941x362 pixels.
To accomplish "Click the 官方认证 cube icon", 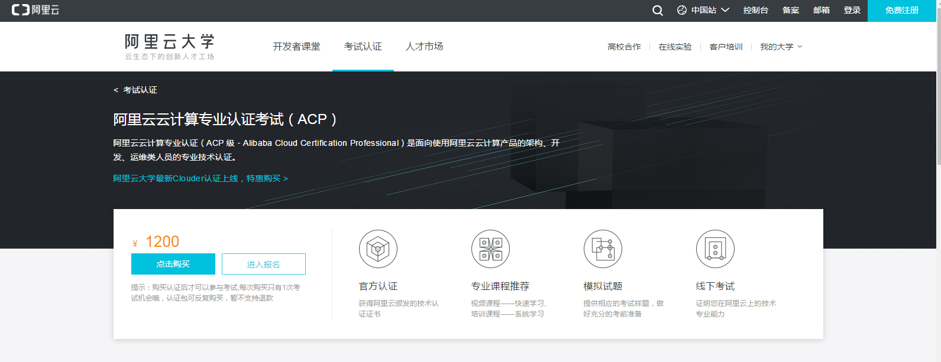I will (x=378, y=249).
